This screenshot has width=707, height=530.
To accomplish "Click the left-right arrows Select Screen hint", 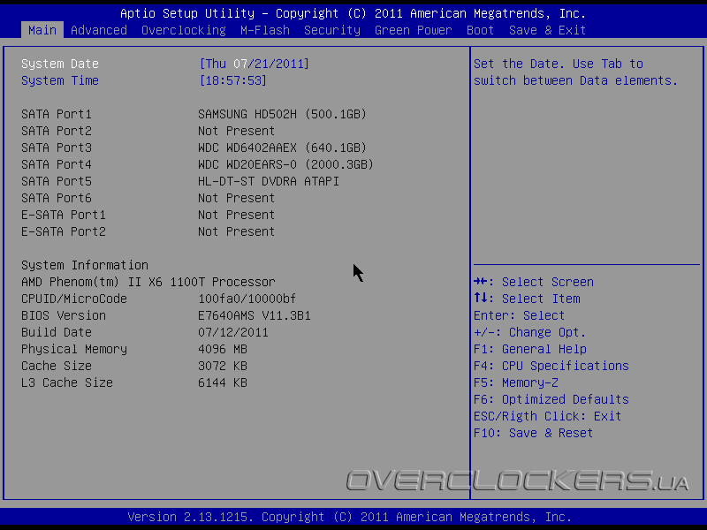I will coord(534,282).
